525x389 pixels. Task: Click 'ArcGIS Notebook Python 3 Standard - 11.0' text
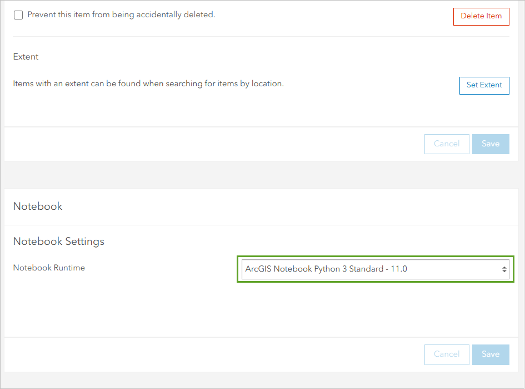326,269
